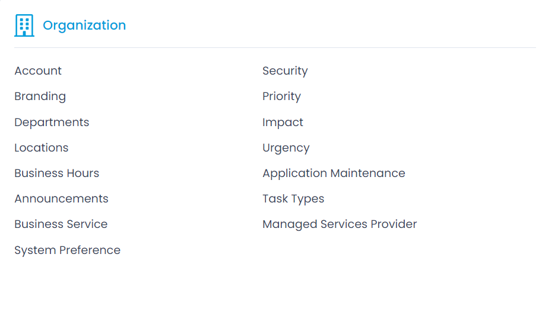Click the word Maintenance in Application Maintenance
The height and width of the screenshot is (328, 539).
point(367,173)
